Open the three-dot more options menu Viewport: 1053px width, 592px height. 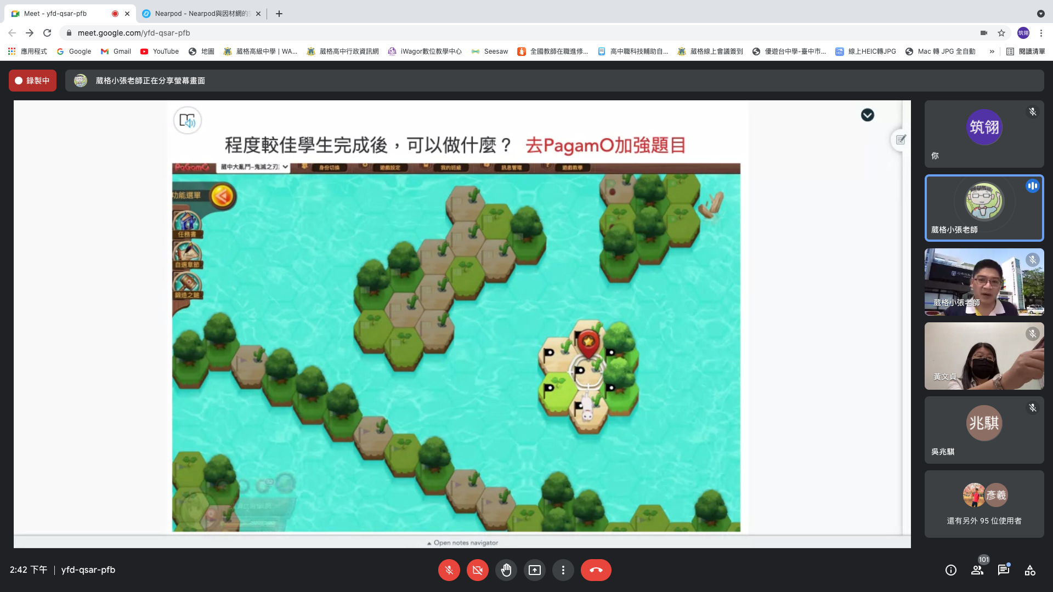tap(563, 570)
